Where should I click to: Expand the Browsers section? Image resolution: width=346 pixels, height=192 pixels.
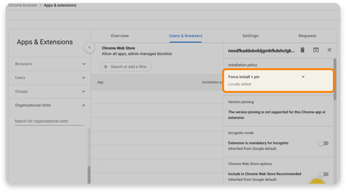[x=50, y=64]
